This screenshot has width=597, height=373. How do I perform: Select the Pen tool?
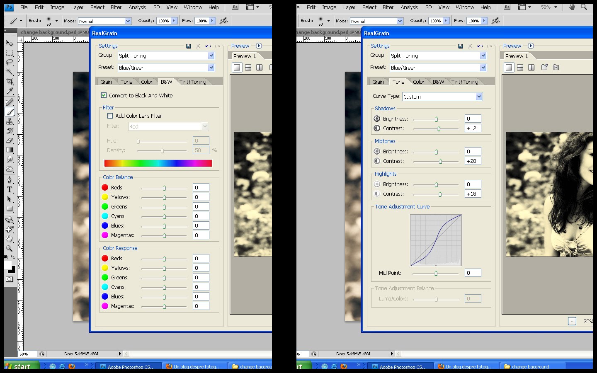tap(10, 180)
